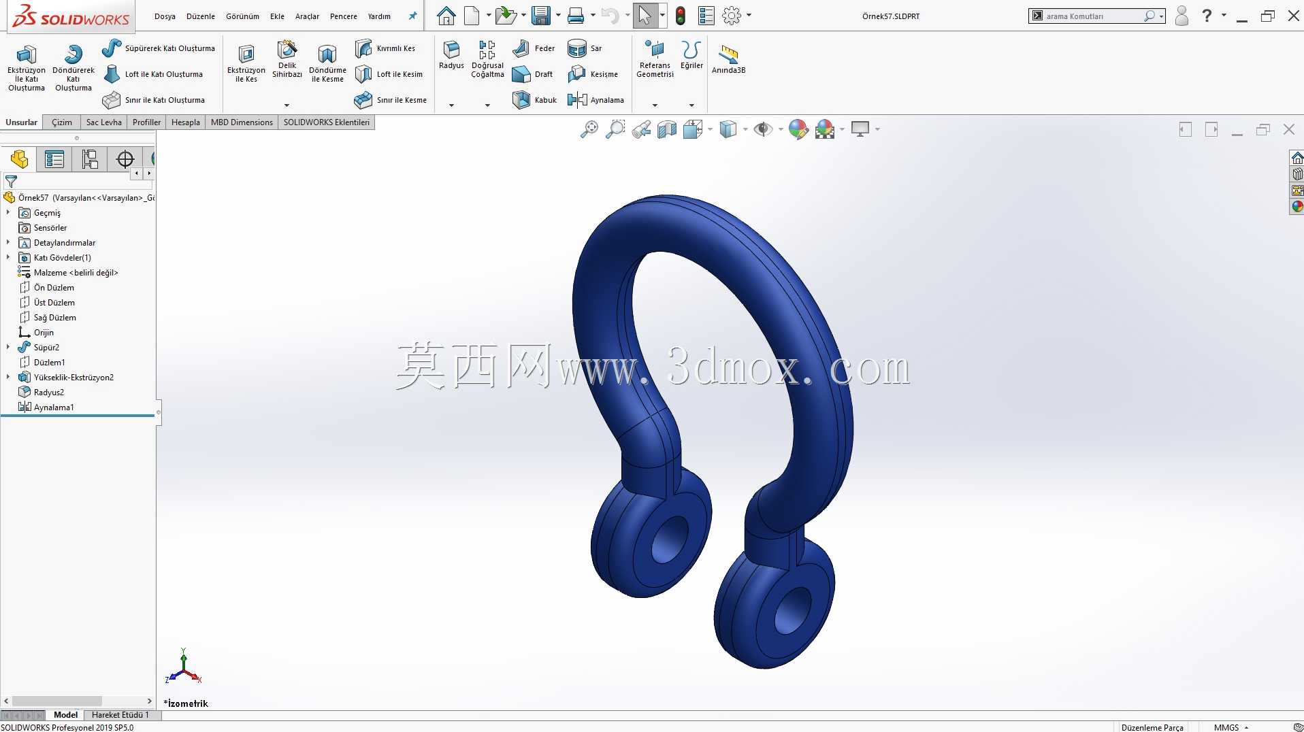Click the Feder rib tool
The width and height of the screenshot is (1304, 732).
[x=534, y=48]
